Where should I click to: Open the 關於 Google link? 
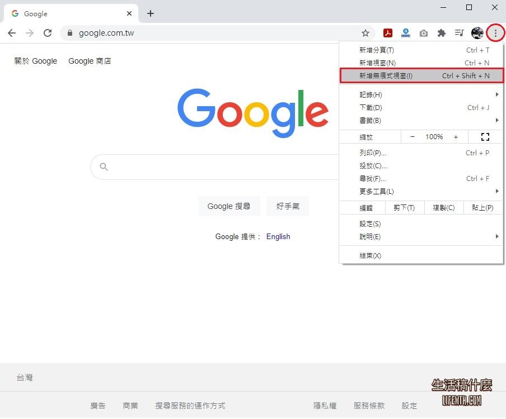click(35, 61)
